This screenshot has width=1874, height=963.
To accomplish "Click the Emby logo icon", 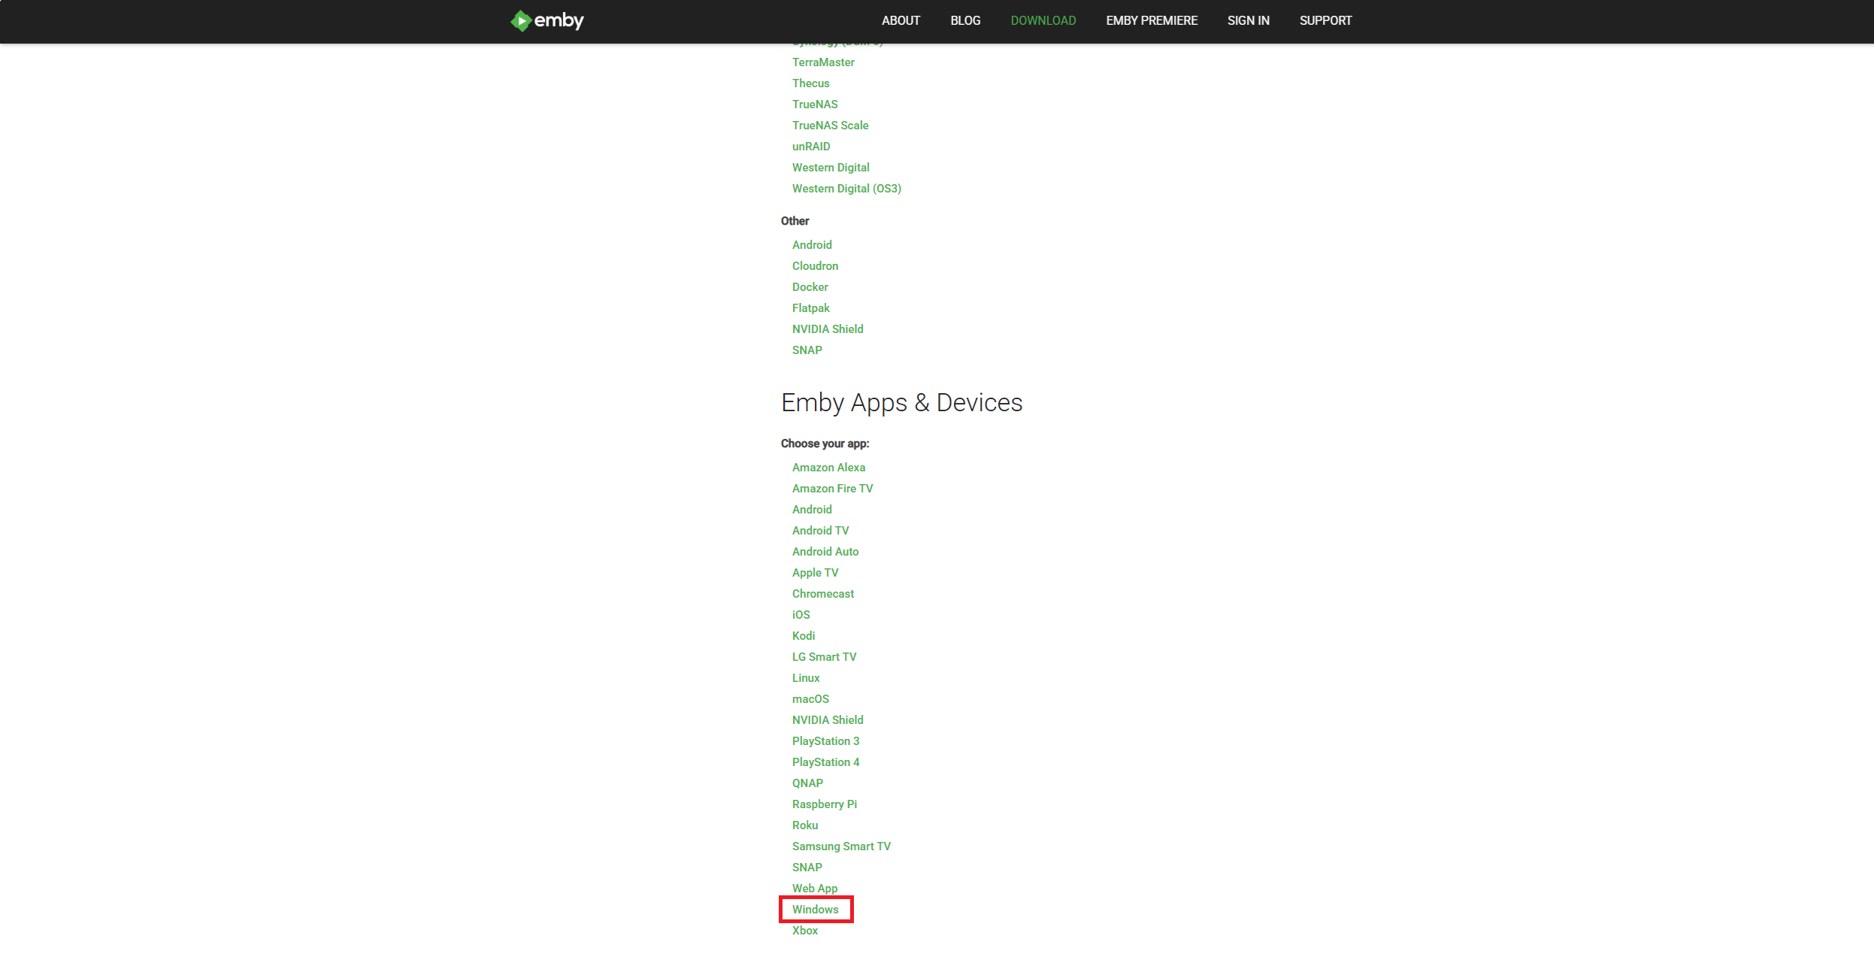I will tap(520, 21).
